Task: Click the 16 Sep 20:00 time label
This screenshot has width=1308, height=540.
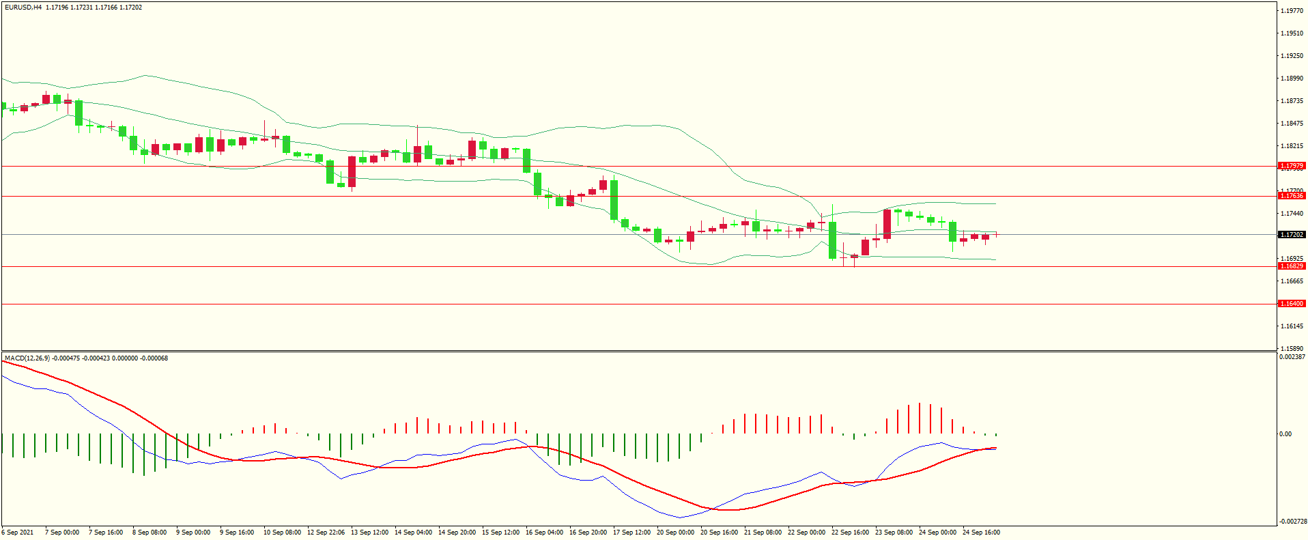Action: pos(588,532)
